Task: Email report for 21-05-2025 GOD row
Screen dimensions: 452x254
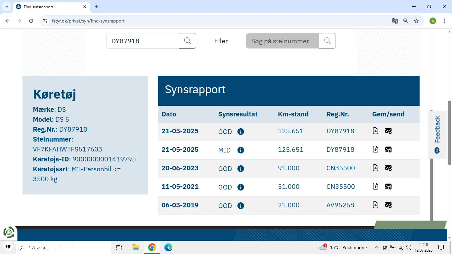Action: point(388,131)
